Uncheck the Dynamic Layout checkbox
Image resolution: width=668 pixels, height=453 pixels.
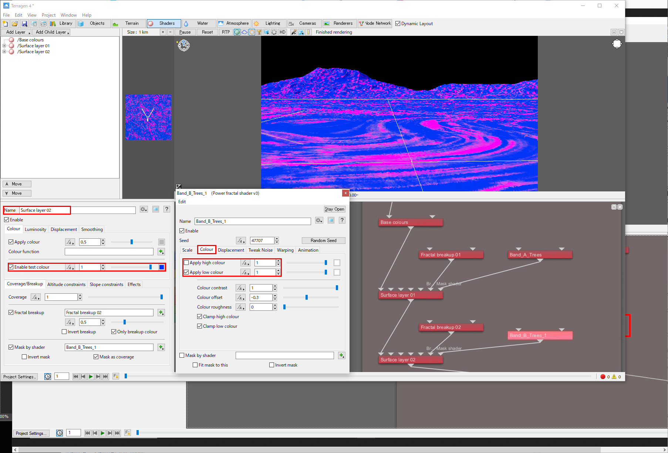coord(398,24)
